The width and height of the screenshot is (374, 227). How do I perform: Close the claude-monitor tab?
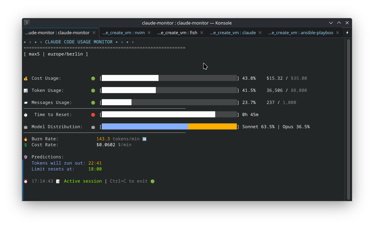click(94, 33)
